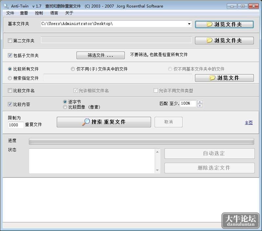Select 仅不同(子)文件夹中的文件 radio option

[73, 69]
